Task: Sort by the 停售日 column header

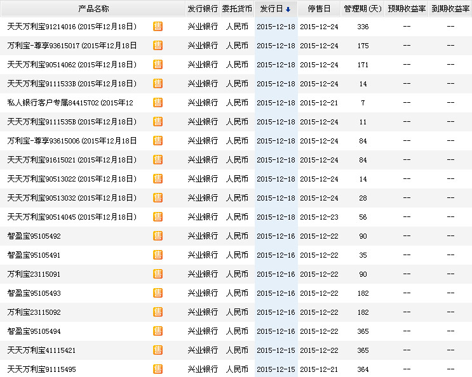Action: [x=319, y=9]
